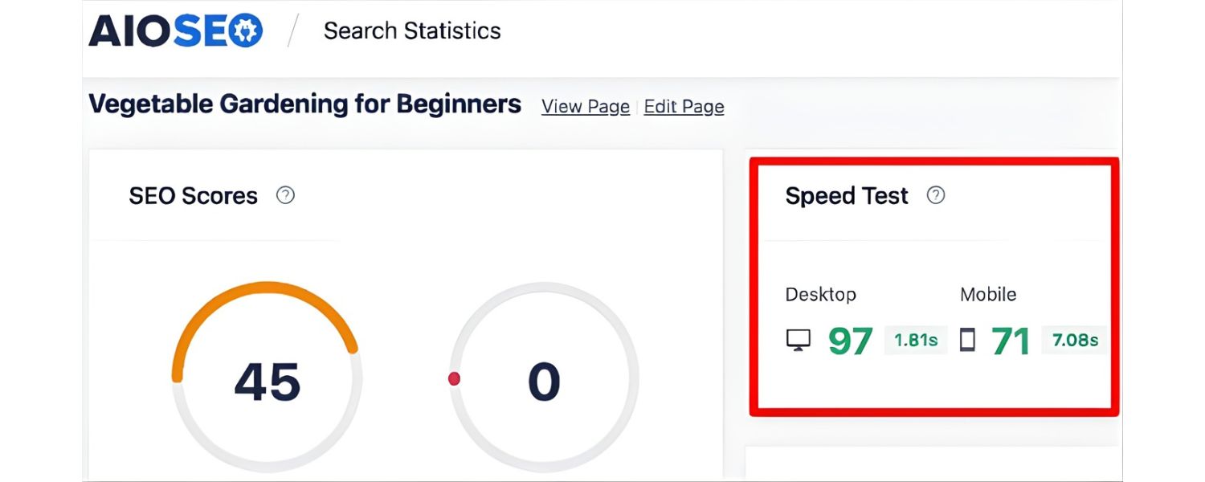The image size is (1205, 482).
Task: Select the 1.81s load time badge
Action: pos(915,340)
